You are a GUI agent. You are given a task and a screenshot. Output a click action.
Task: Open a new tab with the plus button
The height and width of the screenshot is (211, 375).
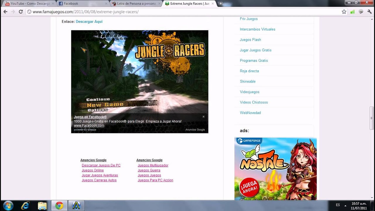click(x=221, y=4)
